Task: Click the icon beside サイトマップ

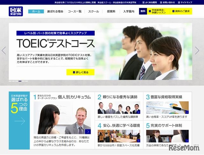Action: tap(179, 2)
